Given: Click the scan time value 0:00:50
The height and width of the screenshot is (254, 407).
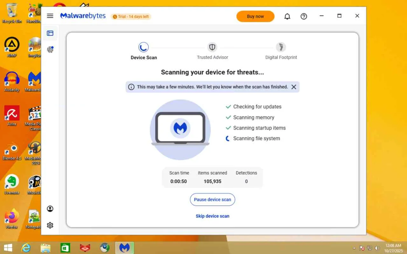Looking at the screenshot, I should click(179, 181).
